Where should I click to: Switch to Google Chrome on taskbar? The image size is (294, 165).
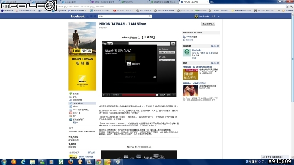pos(99,162)
